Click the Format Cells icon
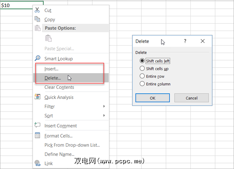 [38, 136]
